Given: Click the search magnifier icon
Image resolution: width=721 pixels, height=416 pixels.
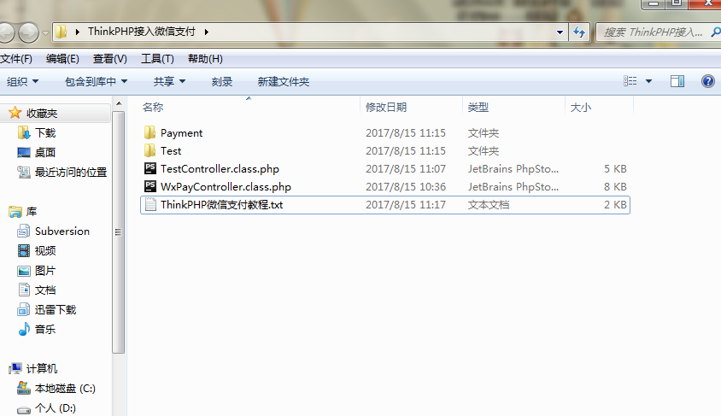Looking at the screenshot, I should tap(716, 32).
